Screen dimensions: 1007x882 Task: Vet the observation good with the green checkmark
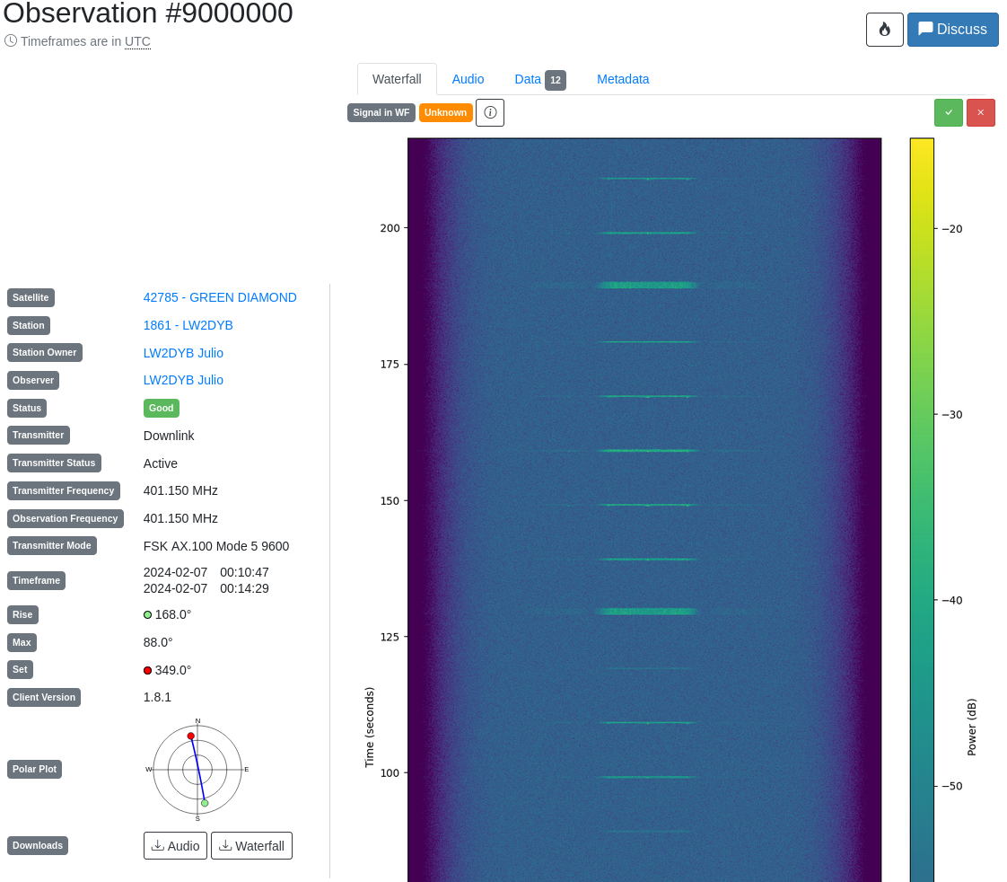pos(948,112)
